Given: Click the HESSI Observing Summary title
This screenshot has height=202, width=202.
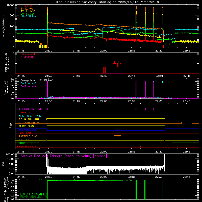Looking at the screenshot, I should point(107,2).
